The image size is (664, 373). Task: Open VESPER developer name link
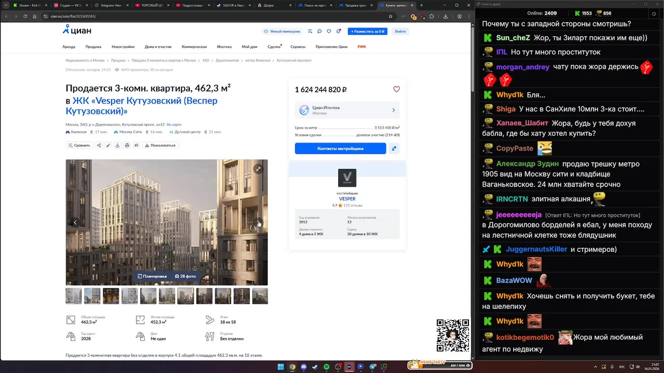click(347, 198)
